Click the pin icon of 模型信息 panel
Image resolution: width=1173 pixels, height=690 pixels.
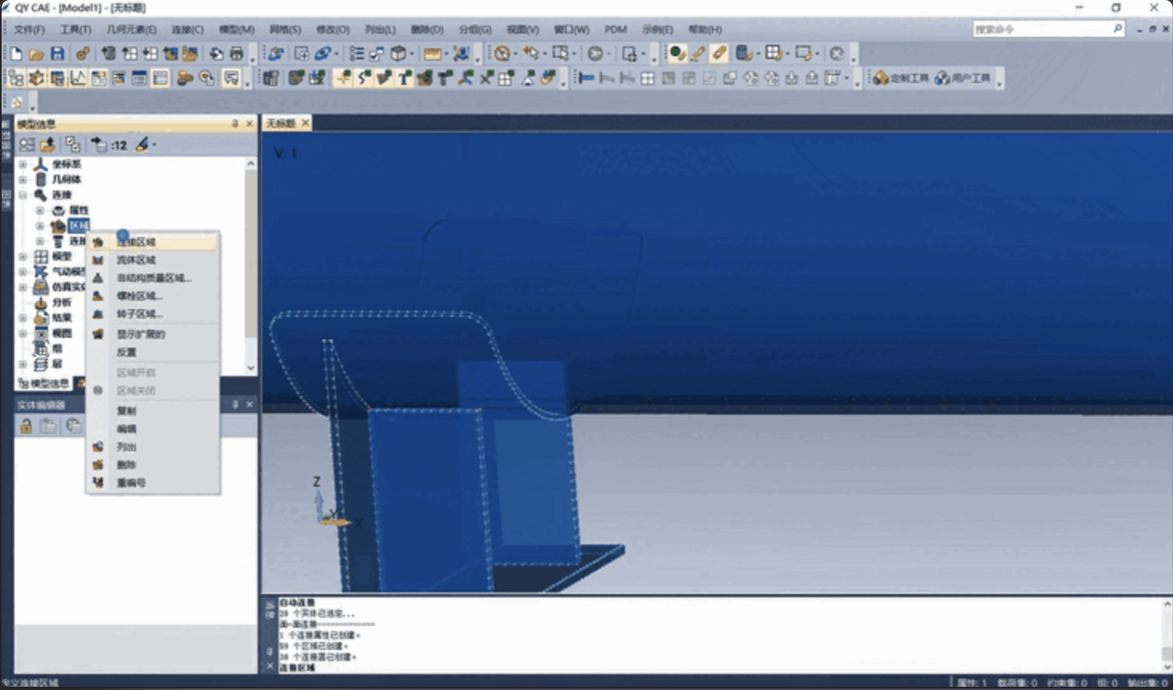pos(234,123)
